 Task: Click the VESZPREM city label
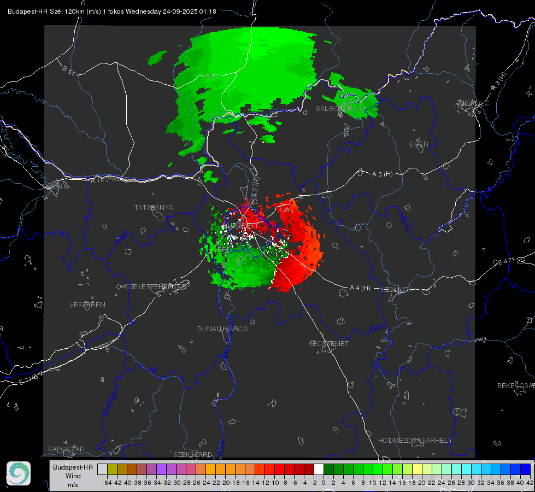point(87,305)
